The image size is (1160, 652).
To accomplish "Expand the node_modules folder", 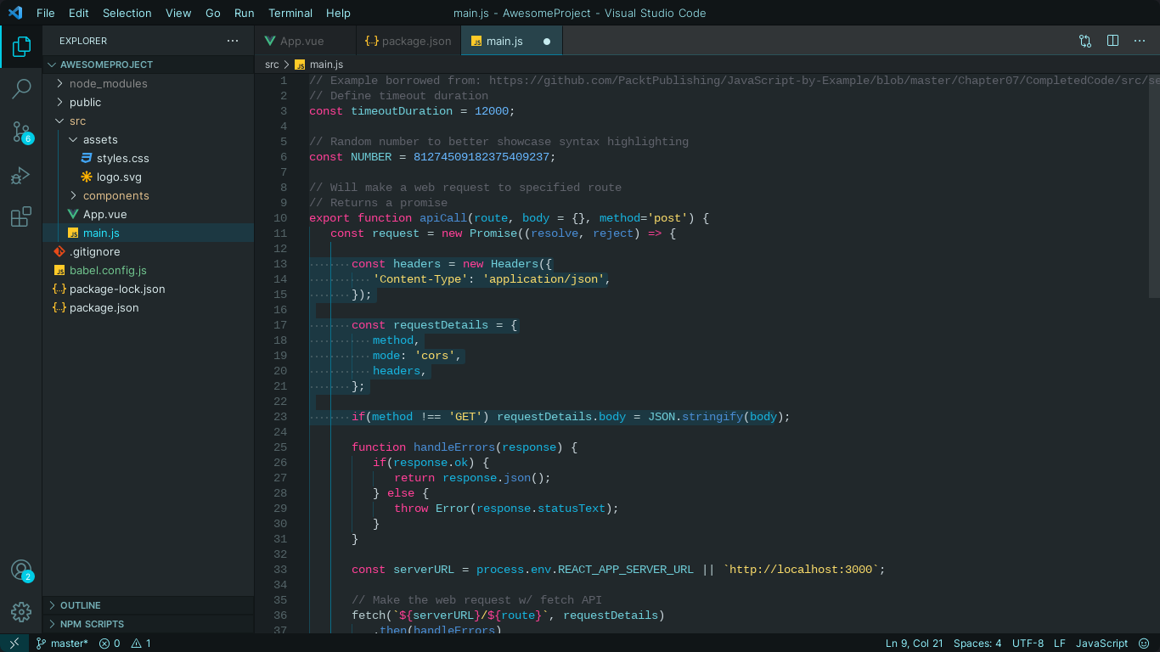I will point(148,83).
